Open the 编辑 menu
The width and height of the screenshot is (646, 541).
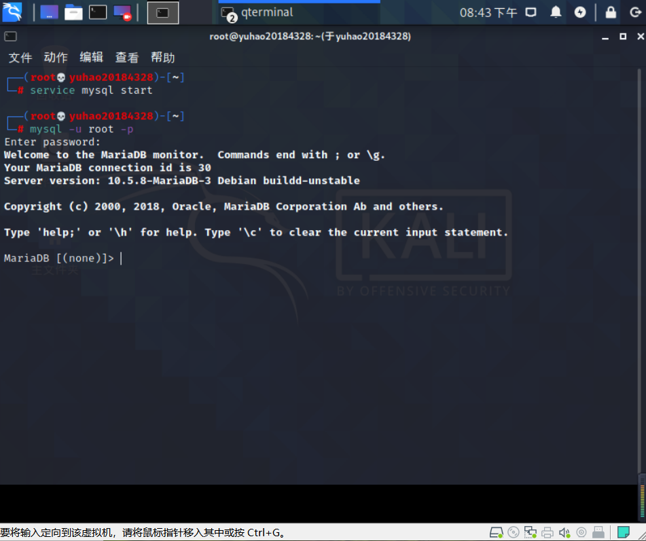[92, 58]
